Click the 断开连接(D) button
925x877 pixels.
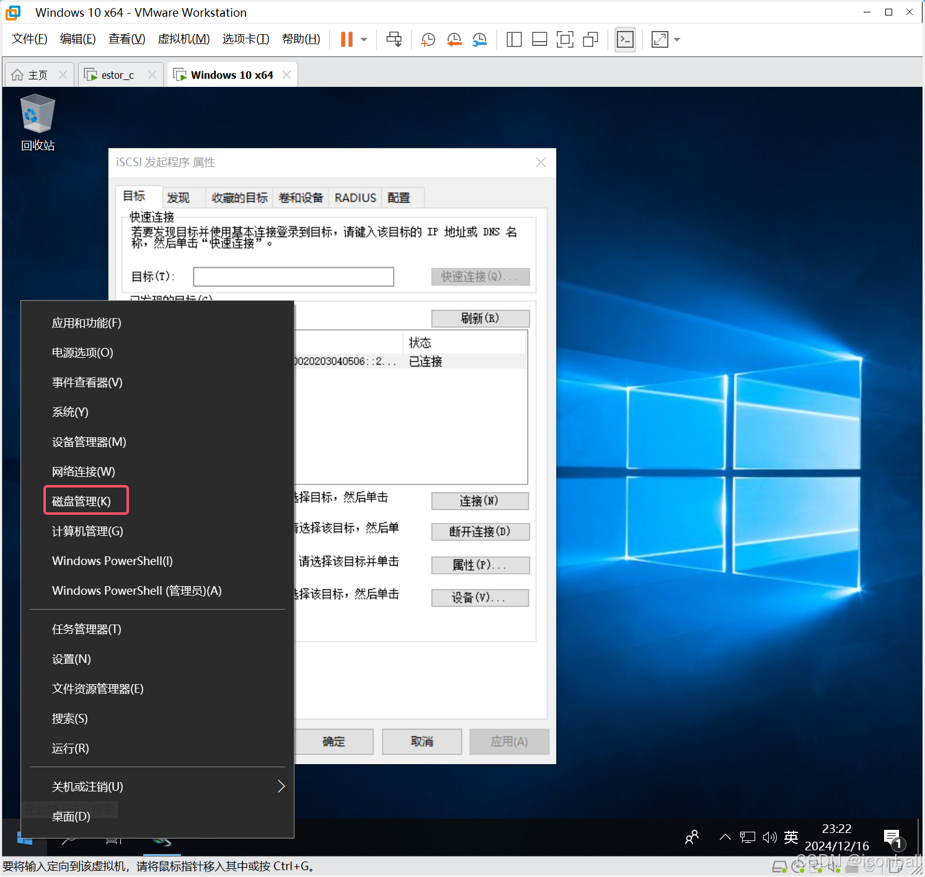pos(480,532)
